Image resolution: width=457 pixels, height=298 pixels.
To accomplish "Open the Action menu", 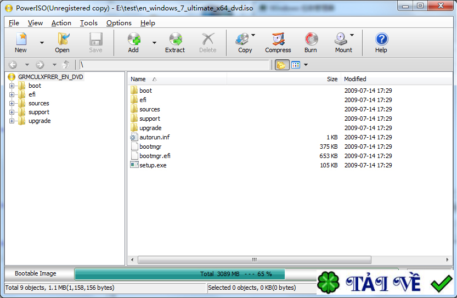I will [61, 23].
